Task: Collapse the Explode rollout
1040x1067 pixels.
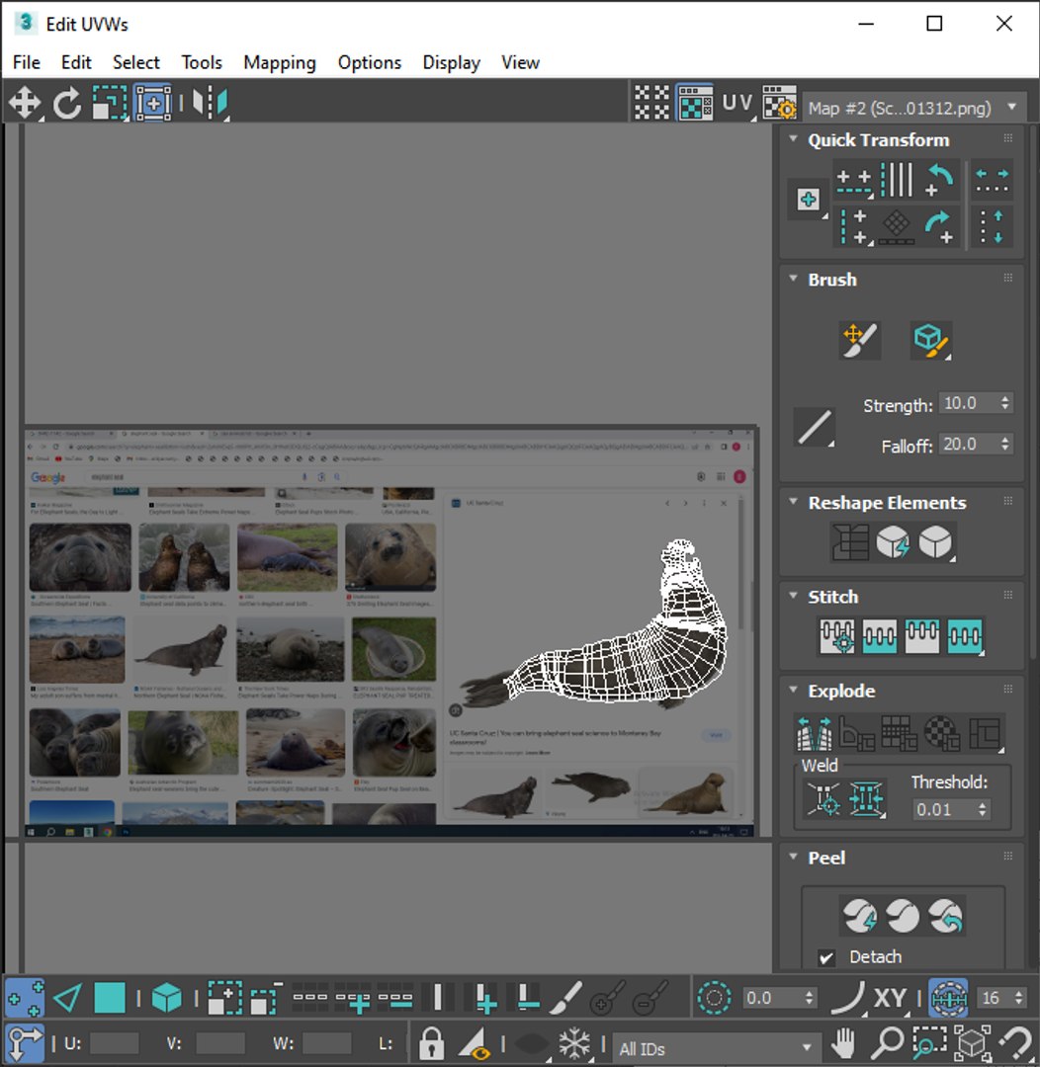Action: 793,690
